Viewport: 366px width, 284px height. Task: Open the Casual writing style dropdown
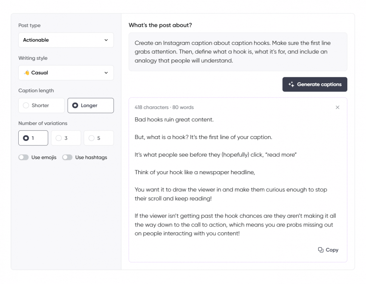pos(66,72)
